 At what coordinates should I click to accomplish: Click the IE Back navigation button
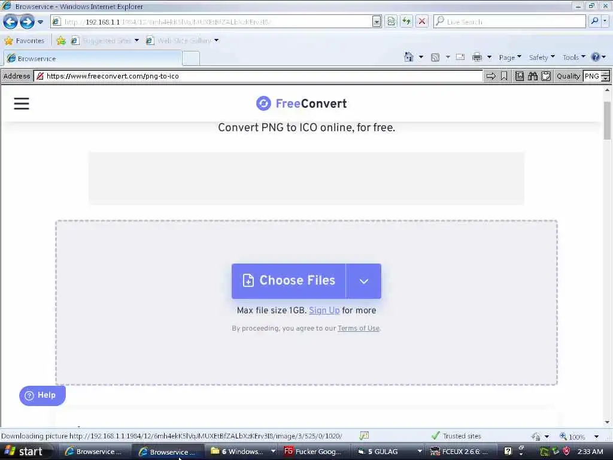click(x=10, y=22)
